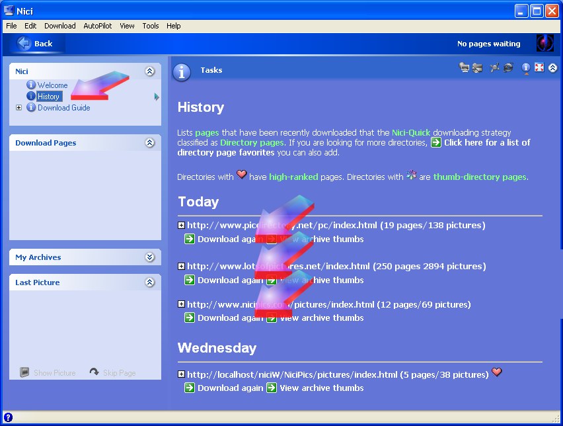Viewport: 563px width, 426px height.
Task: Open the AutoPilot menu
Action: 98,26
